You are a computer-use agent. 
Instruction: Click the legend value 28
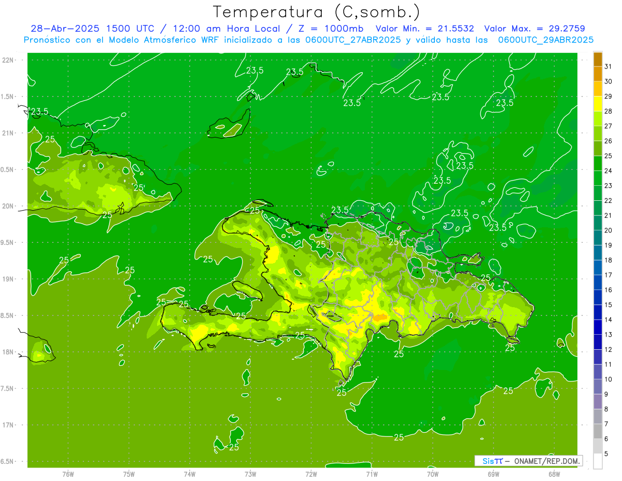pyautogui.click(x=609, y=111)
